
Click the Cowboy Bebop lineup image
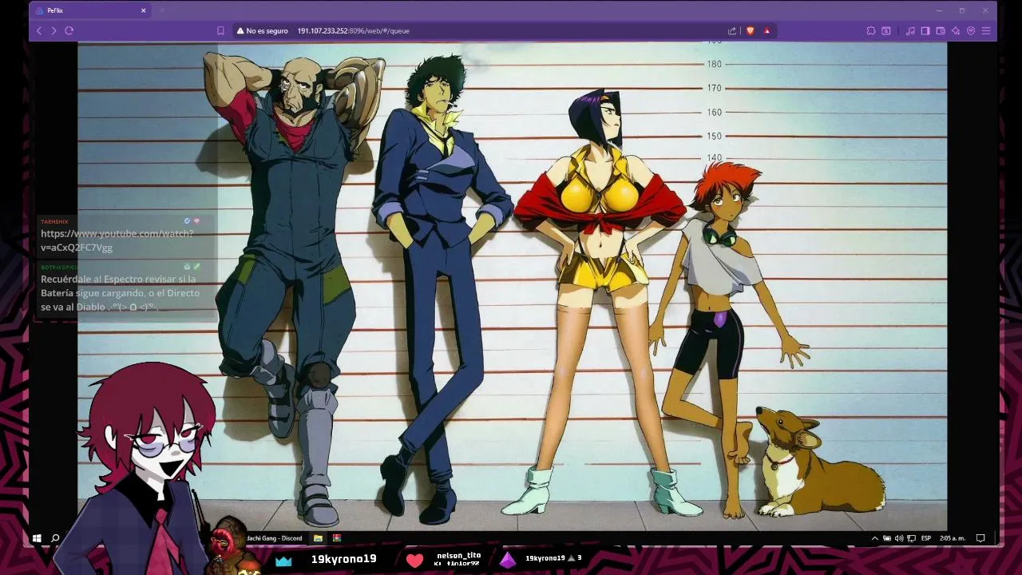pos(512,286)
